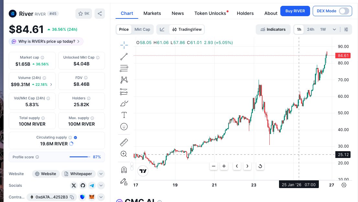358x202 pixels.
Task: Open Why is RIVER's price up today
Action: pyautogui.click(x=46, y=41)
